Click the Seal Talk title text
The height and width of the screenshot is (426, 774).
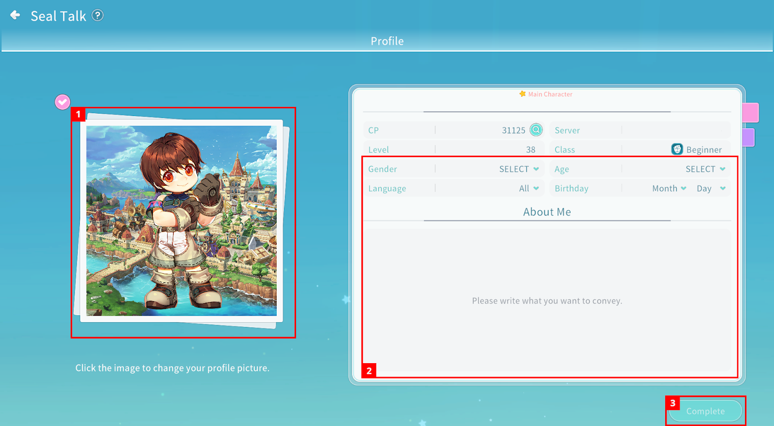coord(58,16)
